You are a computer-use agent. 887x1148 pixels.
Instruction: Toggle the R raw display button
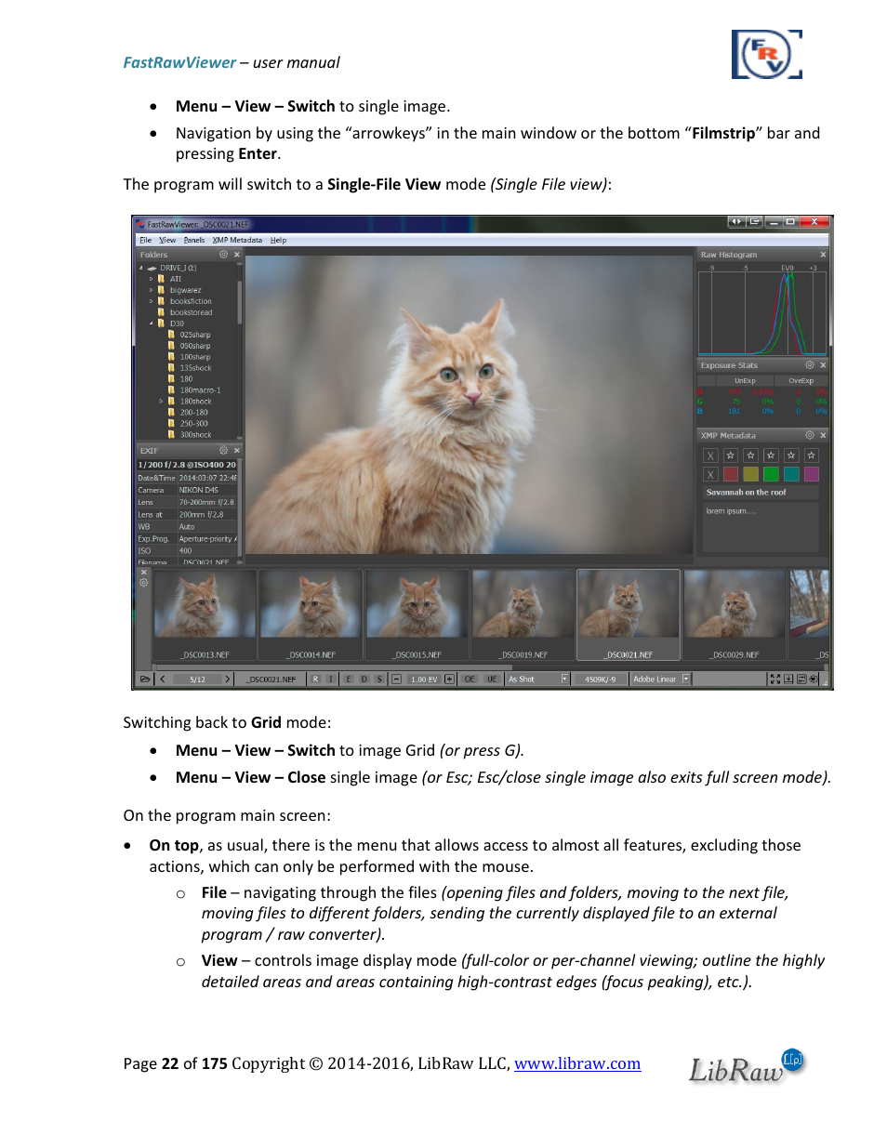(315, 679)
